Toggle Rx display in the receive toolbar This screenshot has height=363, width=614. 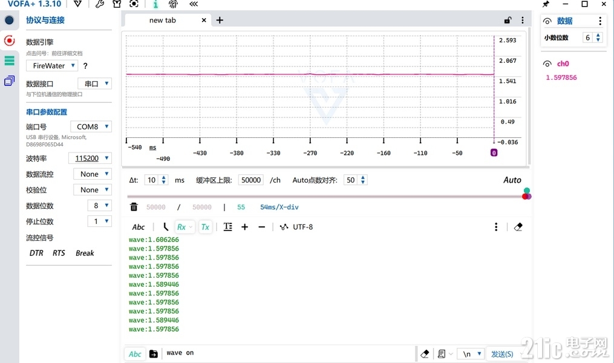(x=185, y=227)
